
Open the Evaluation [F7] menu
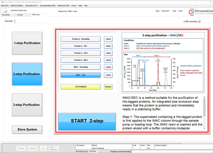(31, 5)
